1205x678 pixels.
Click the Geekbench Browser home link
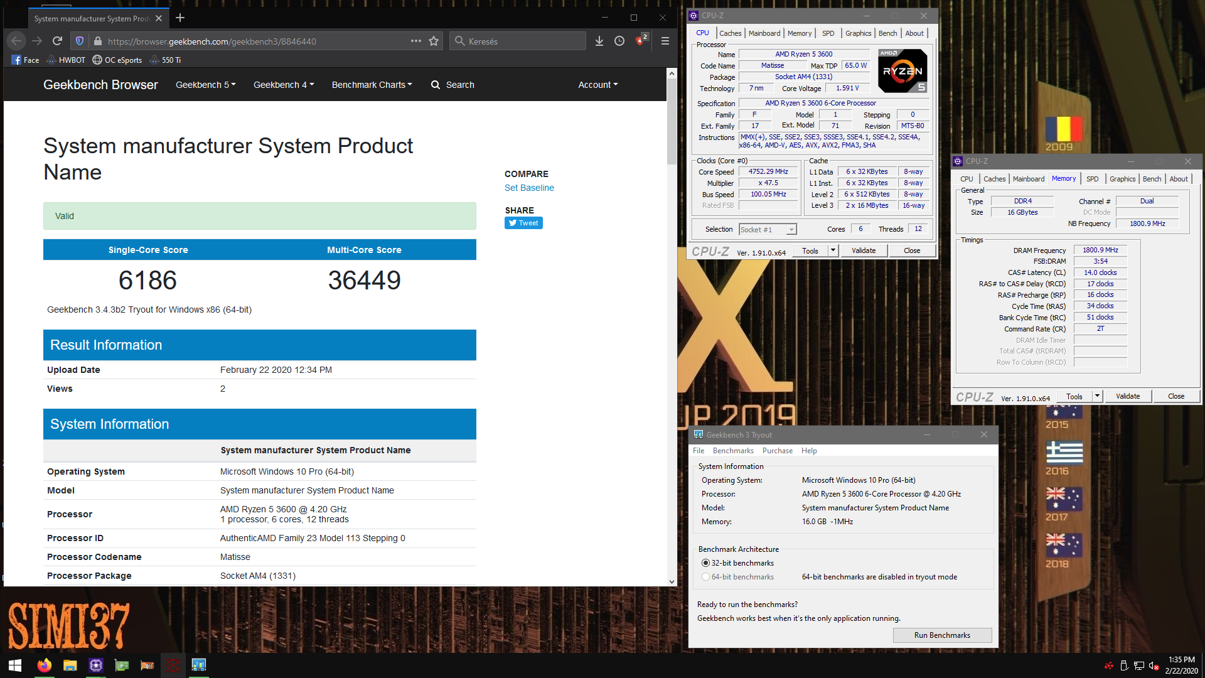tap(100, 85)
